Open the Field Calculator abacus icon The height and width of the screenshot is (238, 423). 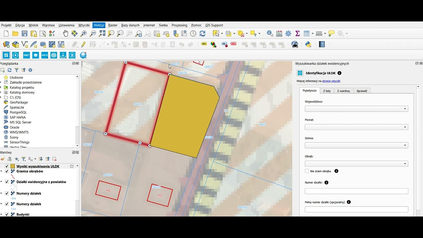coord(279,33)
